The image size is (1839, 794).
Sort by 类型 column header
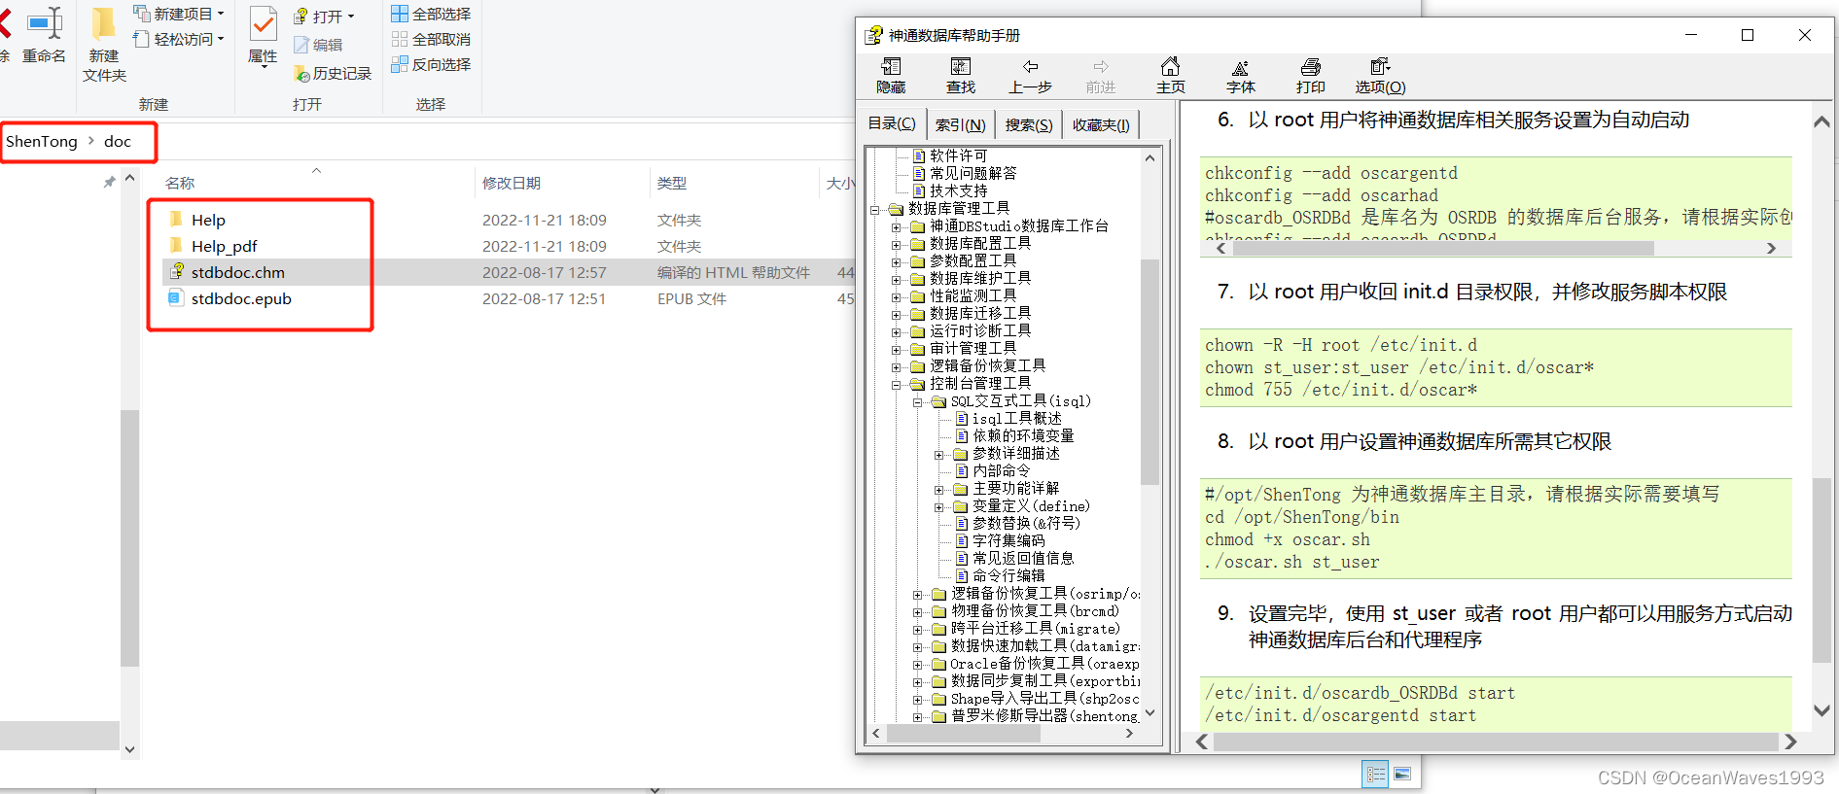[672, 183]
